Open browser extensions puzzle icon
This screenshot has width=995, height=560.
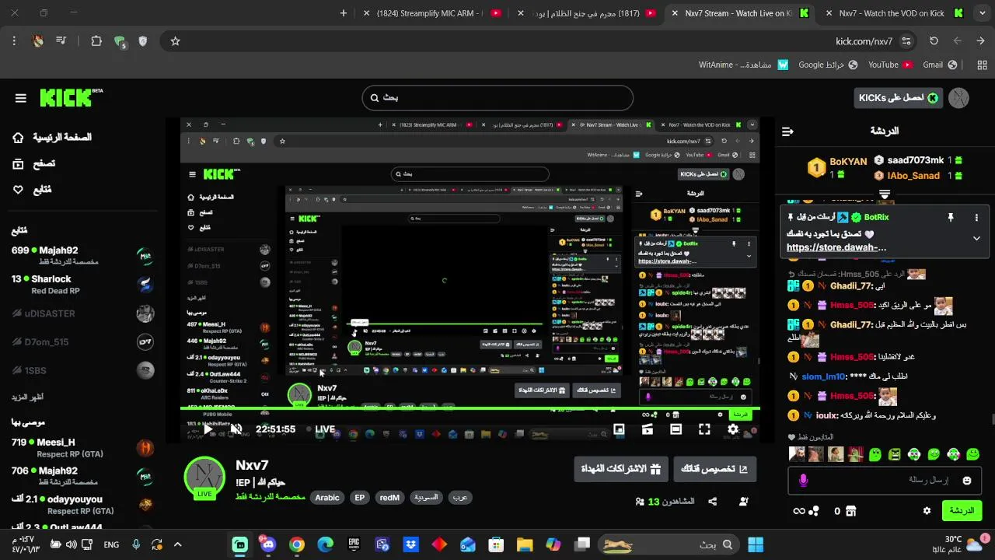click(x=96, y=41)
